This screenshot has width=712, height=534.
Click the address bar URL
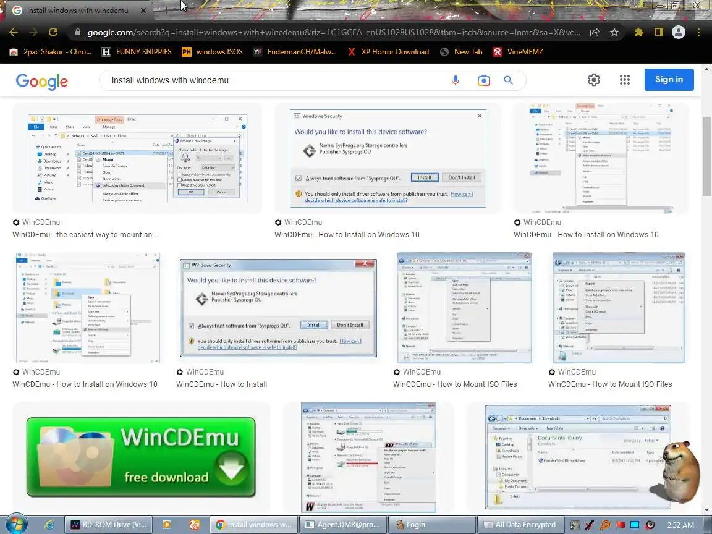point(334,32)
